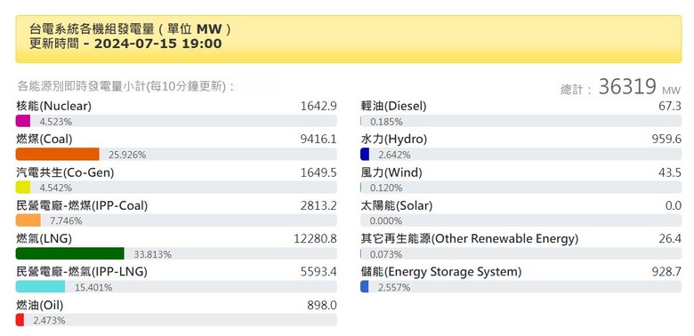Click the Co-Gen value 1649.5
Viewport: 694px width, 336px height.
point(319,172)
